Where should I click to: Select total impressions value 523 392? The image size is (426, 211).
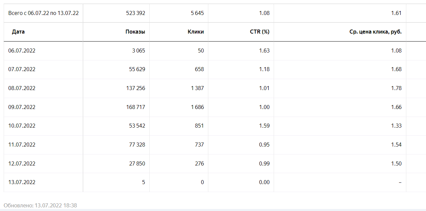[x=135, y=13]
